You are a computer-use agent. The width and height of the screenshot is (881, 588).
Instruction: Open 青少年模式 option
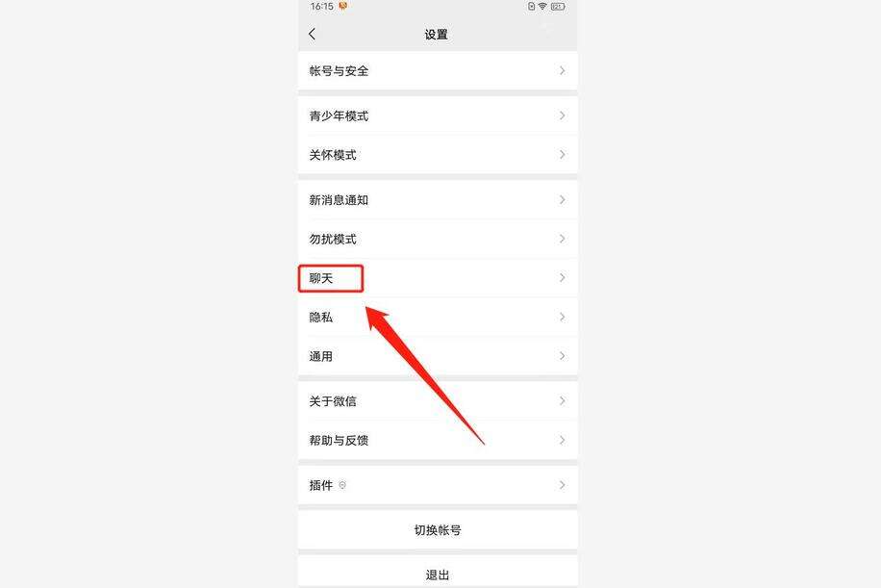438,115
